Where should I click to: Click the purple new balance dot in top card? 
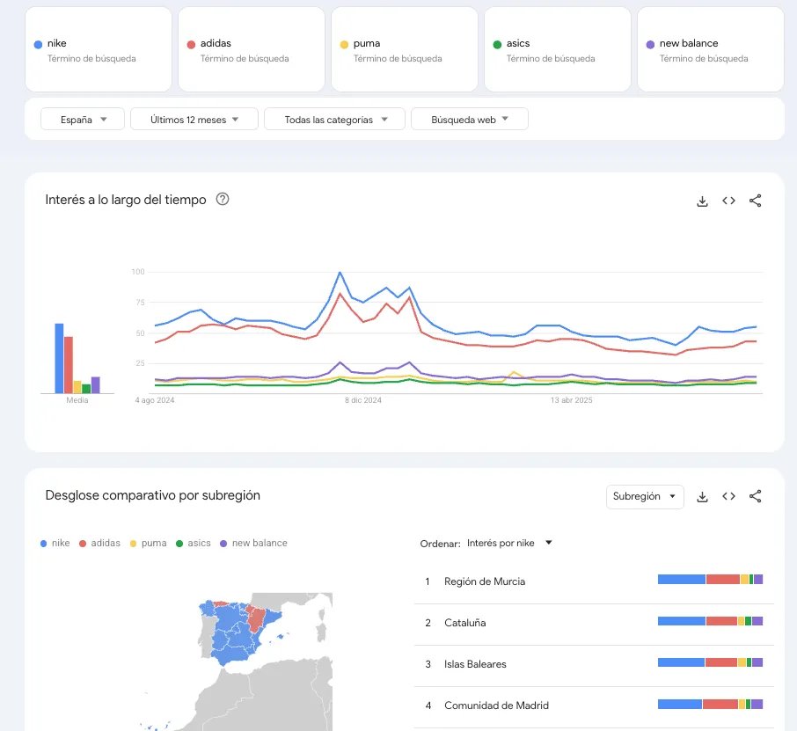(x=650, y=44)
